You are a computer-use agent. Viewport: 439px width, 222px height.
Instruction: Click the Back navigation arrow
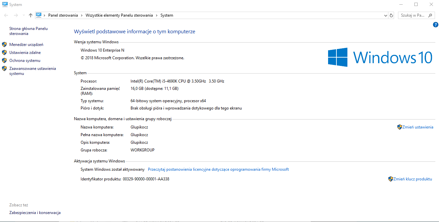6,15
